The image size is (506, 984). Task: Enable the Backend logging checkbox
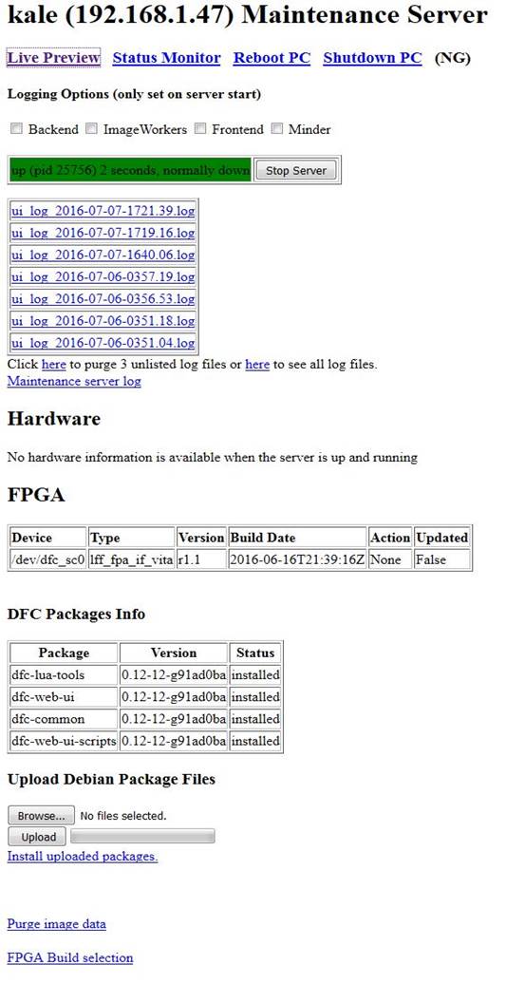(17, 129)
